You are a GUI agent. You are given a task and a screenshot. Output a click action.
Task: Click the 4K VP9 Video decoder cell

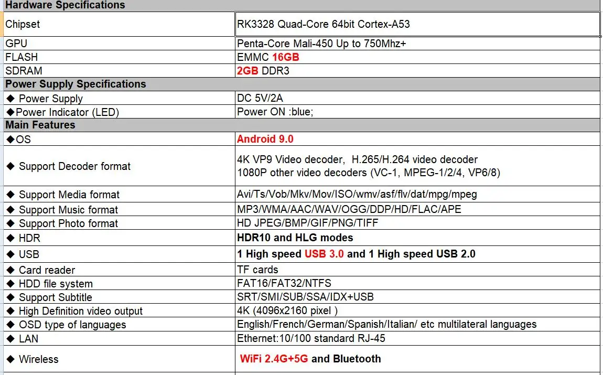click(x=417, y=166)
